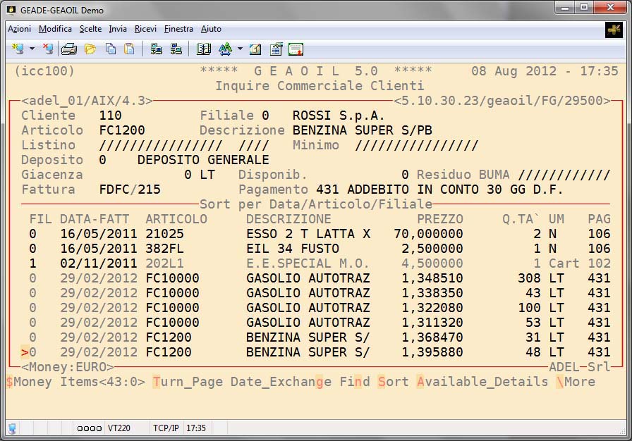Image resolution: width=632 pixels, height=441 pixels.
Task: Click the Sort command in bottom bar
Action: (x=392, y=382)
